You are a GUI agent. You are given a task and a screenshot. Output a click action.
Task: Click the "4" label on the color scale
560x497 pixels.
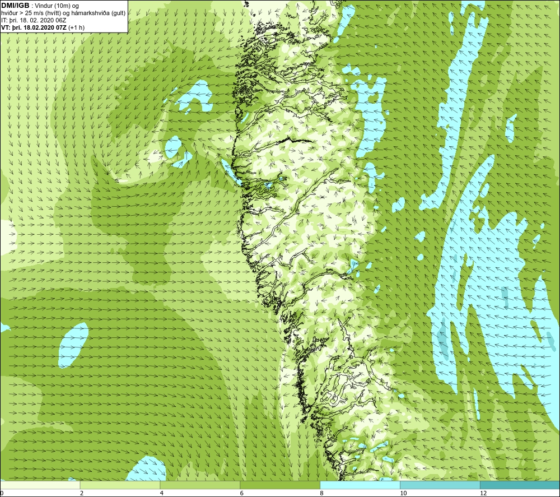(162, 494)
